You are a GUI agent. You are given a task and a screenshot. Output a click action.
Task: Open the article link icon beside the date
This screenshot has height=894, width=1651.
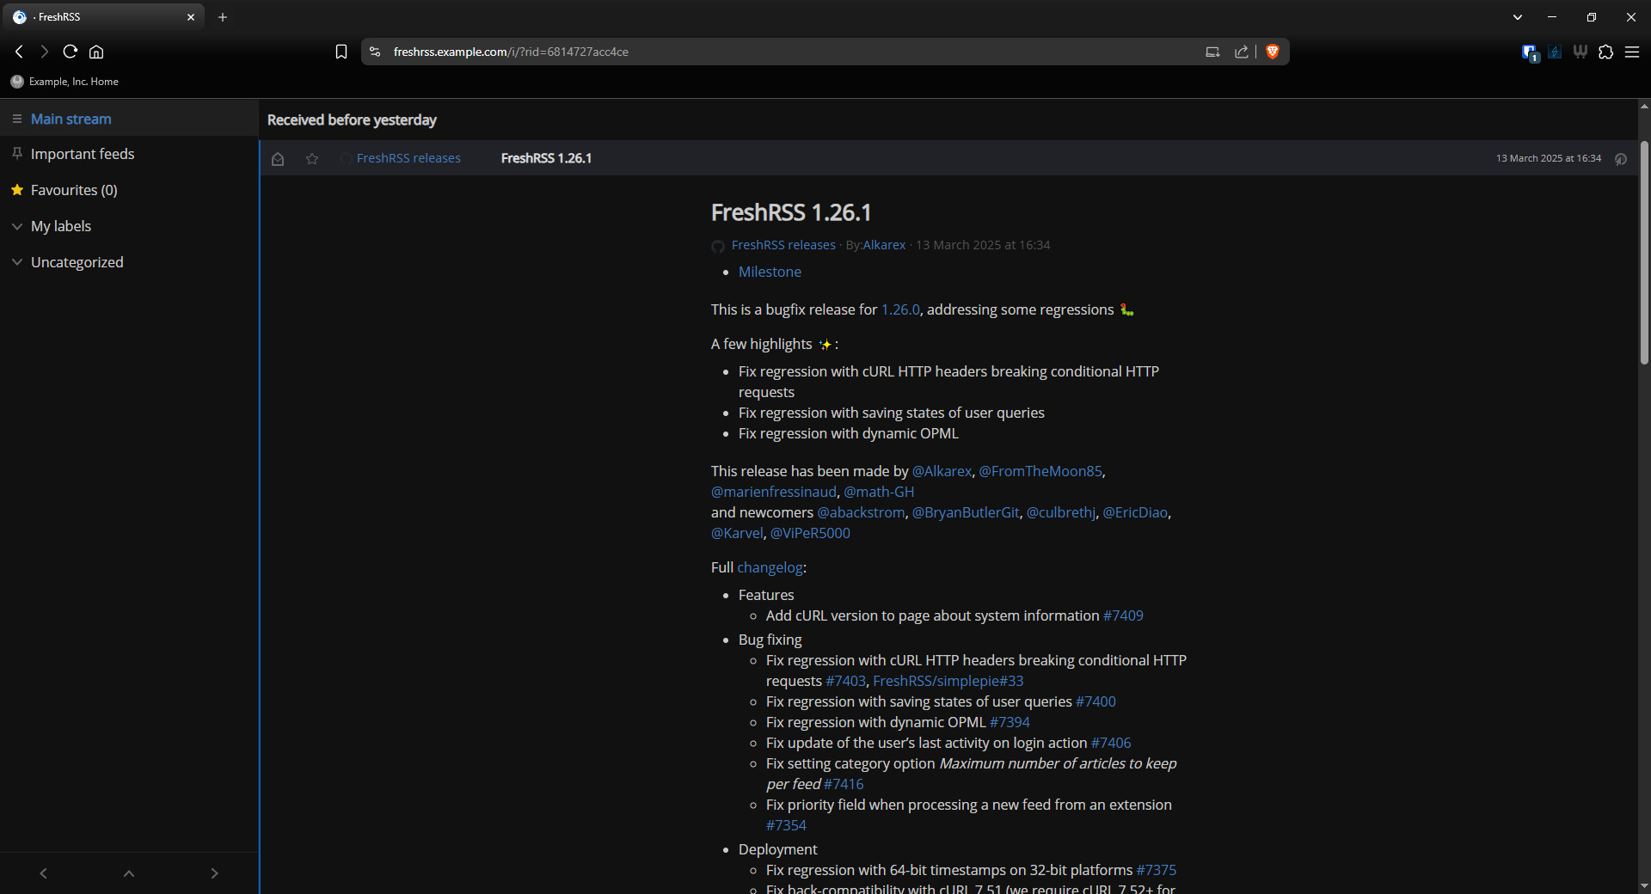pyautogui.click(x=1621, y=159)
